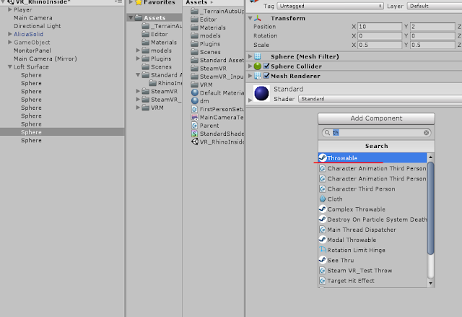Viewport: 462px width, 317px height.
Task: Click the dm material sphere icon
Action: [x=194, y=101]
